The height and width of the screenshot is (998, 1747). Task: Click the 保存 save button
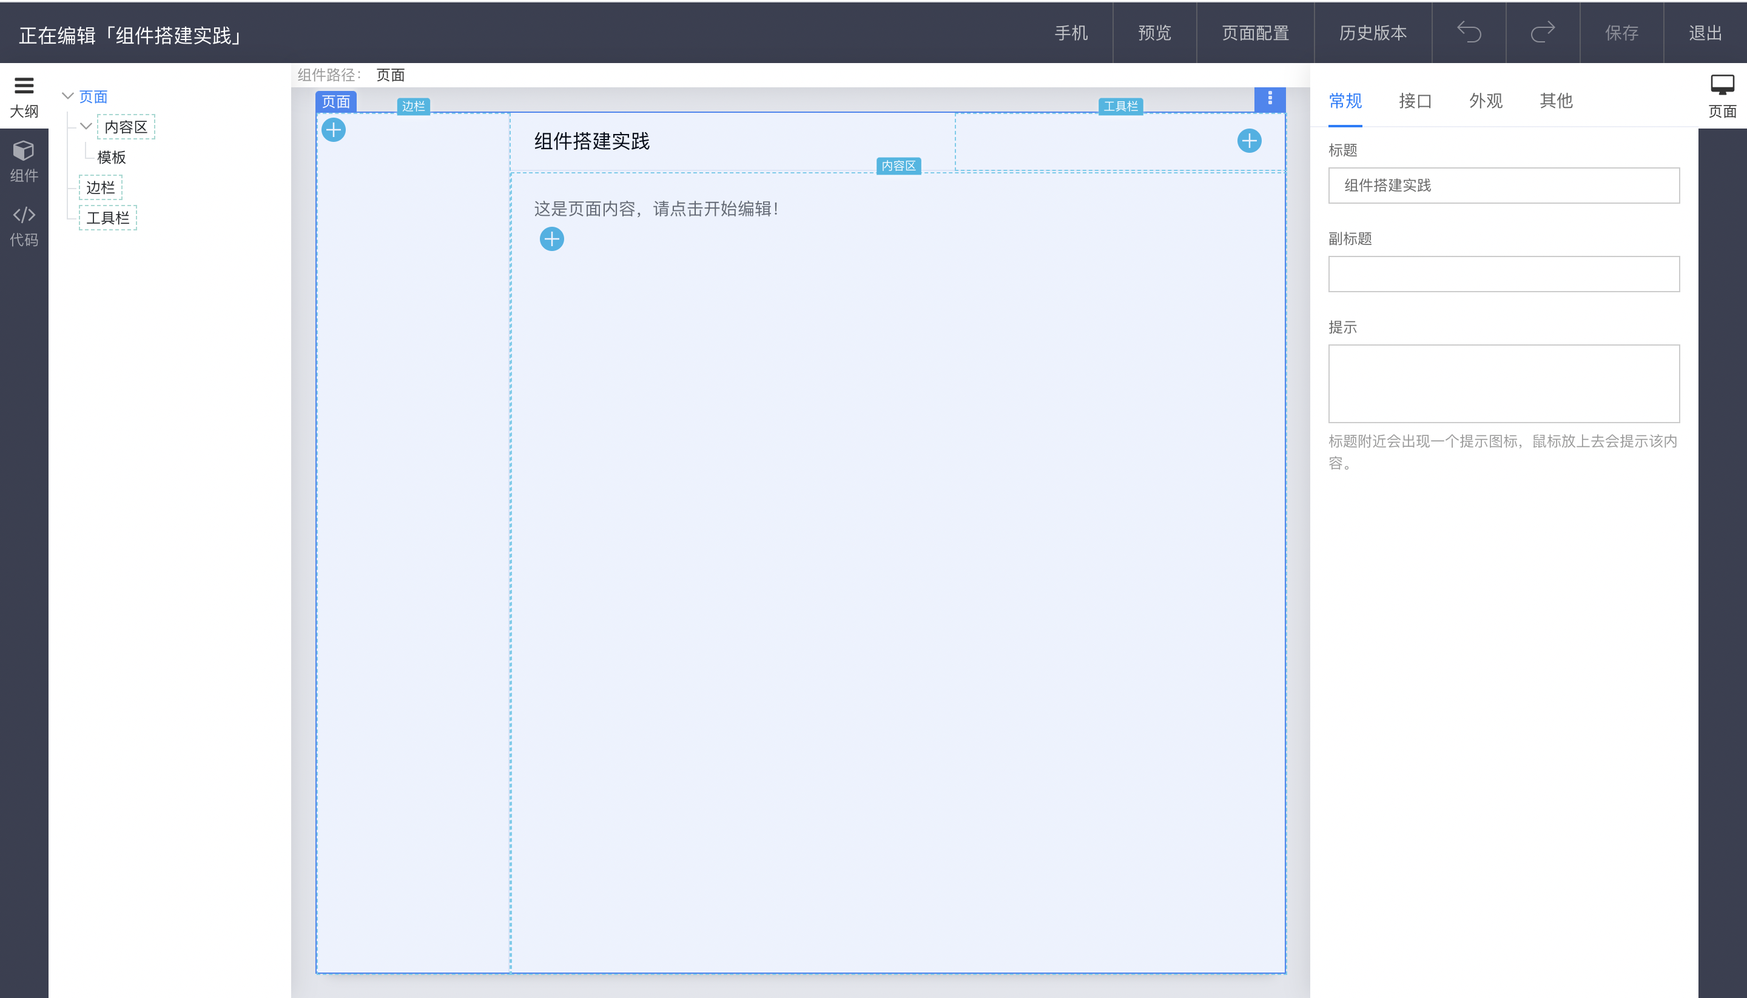1621,32
